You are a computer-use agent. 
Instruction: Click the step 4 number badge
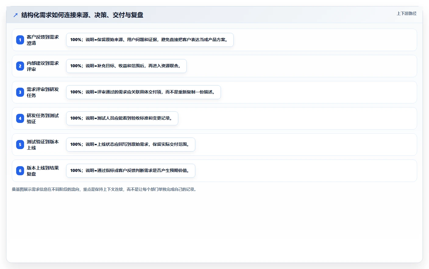pos(20,118)
